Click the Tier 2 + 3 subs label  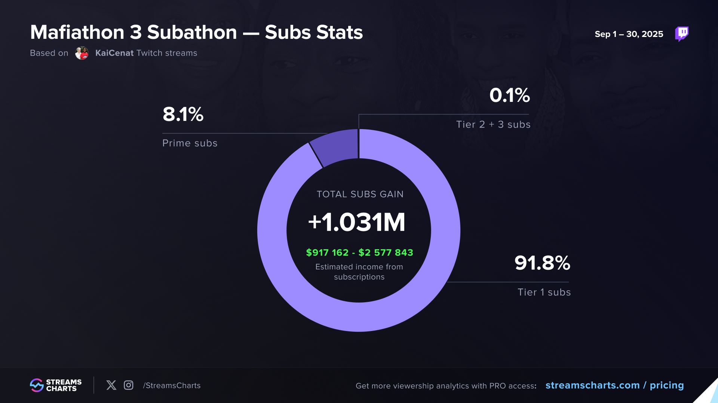coord(493,124)
